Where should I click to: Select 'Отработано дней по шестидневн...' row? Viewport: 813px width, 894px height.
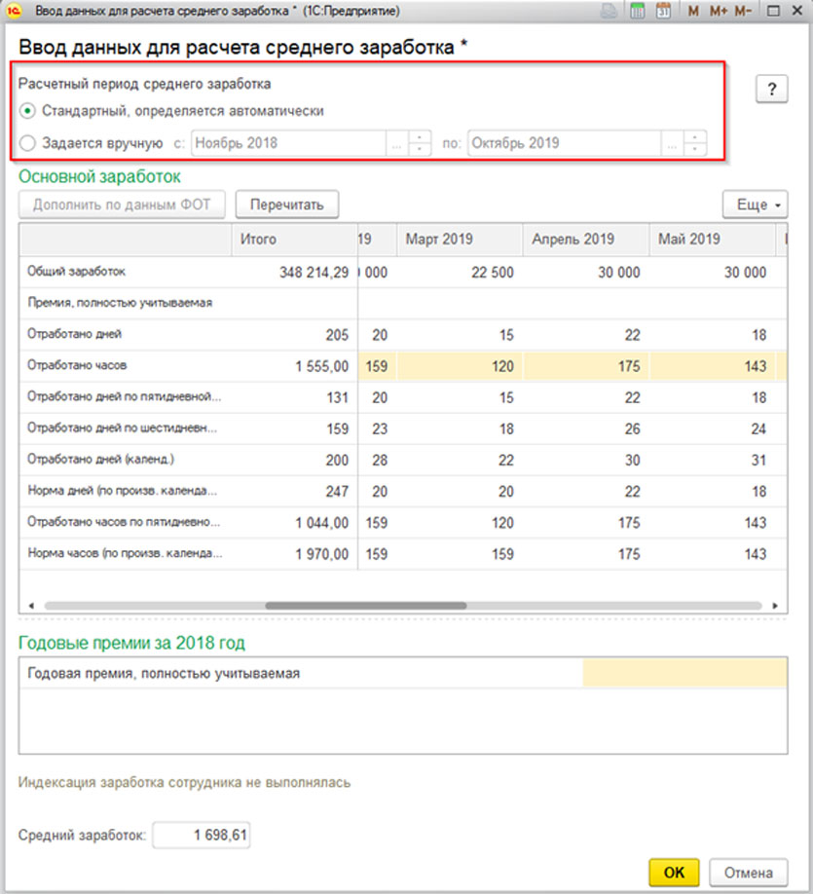click(122, 428)
